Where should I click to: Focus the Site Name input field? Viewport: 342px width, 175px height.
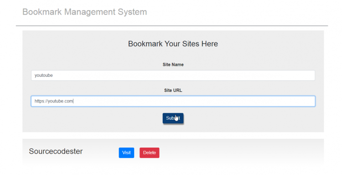click(173, 75)
